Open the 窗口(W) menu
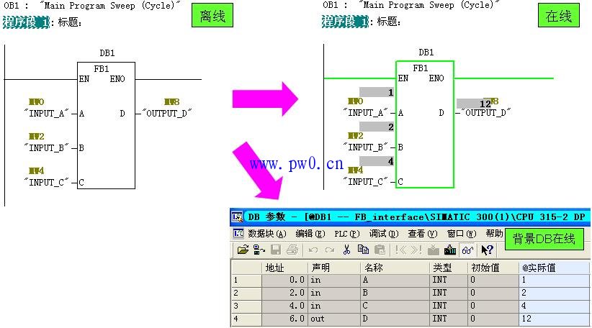Screen dimensions: 592x328 tap(461, 234)
